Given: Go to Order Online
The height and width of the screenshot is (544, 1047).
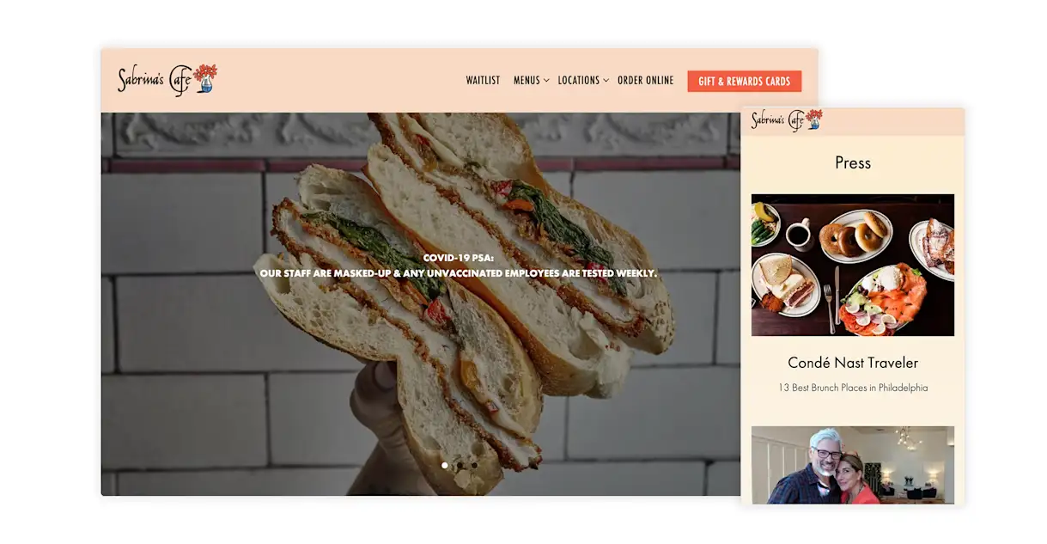Looking at the screenshot, I should [x=646, y=81].
